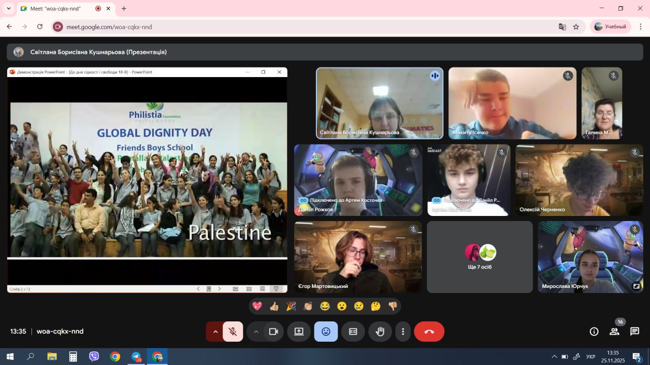Show the participants people panel

(614, 332)
